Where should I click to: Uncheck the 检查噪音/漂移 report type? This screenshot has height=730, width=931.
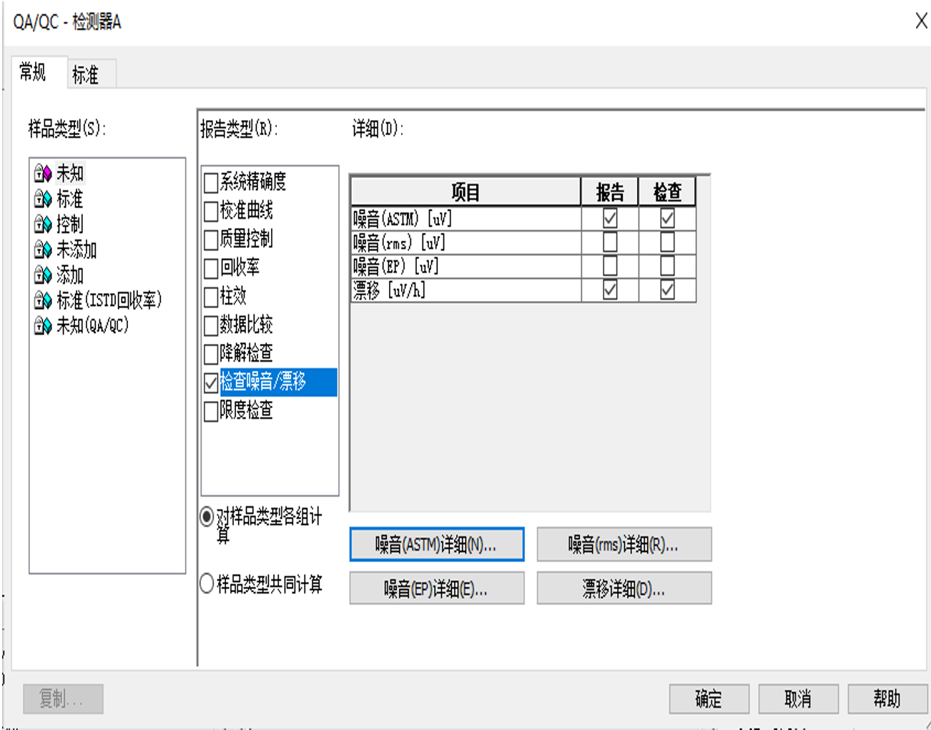pyautogui.click(x=211, y=383)
